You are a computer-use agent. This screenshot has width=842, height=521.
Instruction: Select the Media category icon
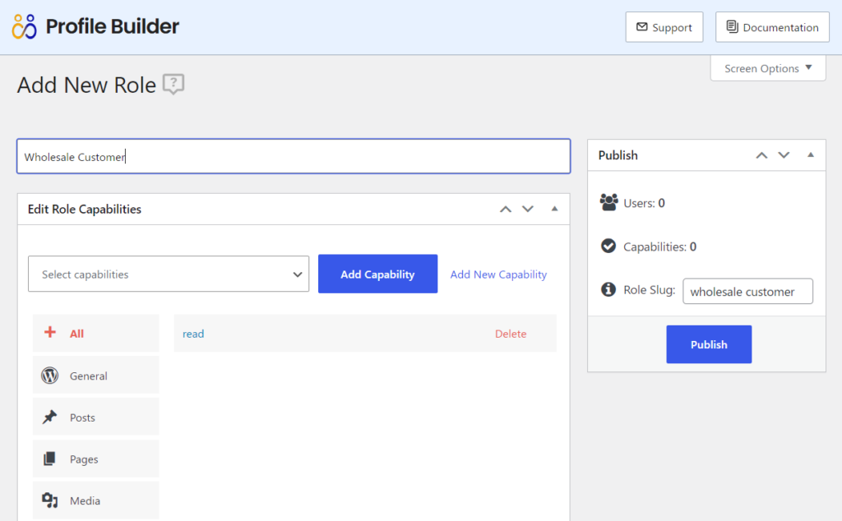tap(50, 500)
